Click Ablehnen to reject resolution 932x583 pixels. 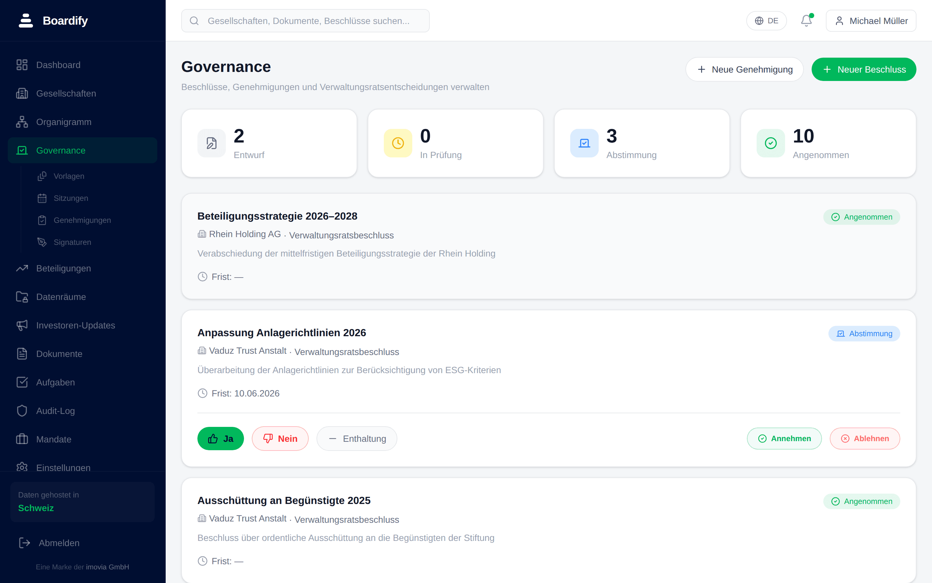coord(865,439)
